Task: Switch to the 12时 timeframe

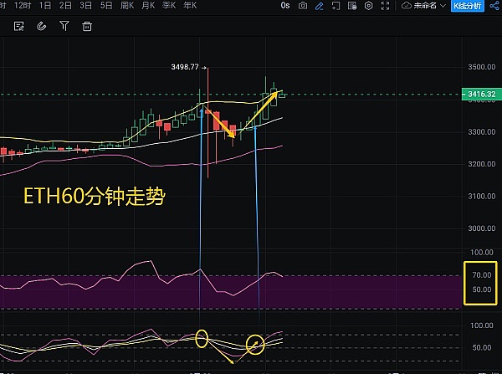Action: click(23, 5)
